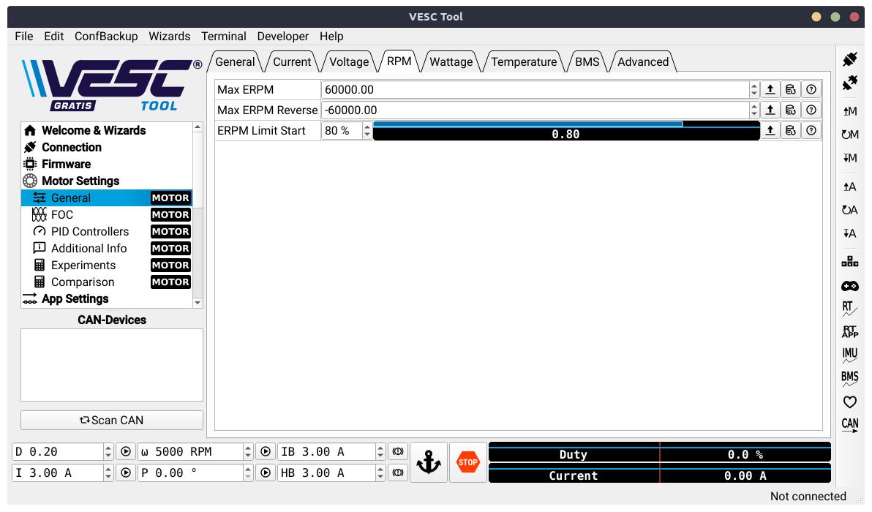Viewport: 872px width, 512px height.
Task: Toggle the heart alive-packets icon
Action: click(x=849, y=402)
